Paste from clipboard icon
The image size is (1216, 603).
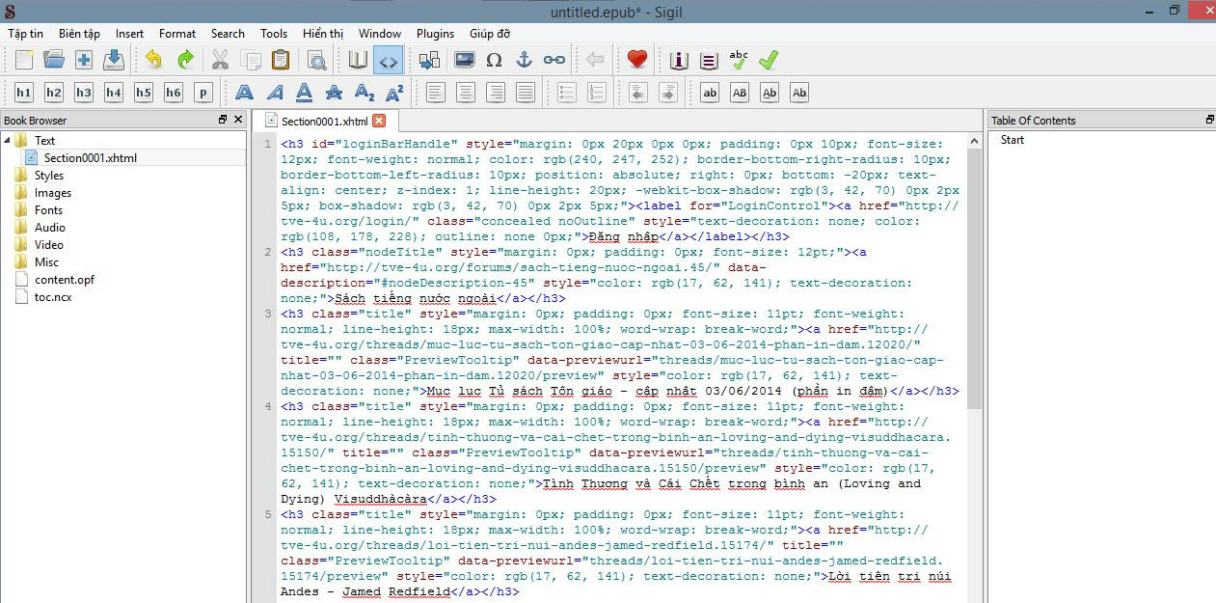pos(281,60)
